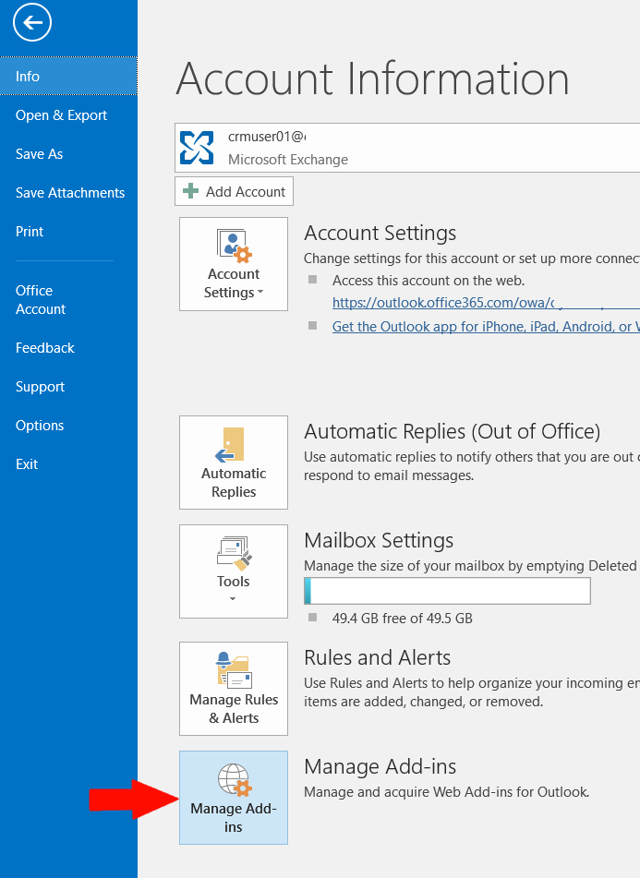Click the Manage Rules & Alerts icon
This screenshot has width=640, height=878.
(x=234, y=670)
